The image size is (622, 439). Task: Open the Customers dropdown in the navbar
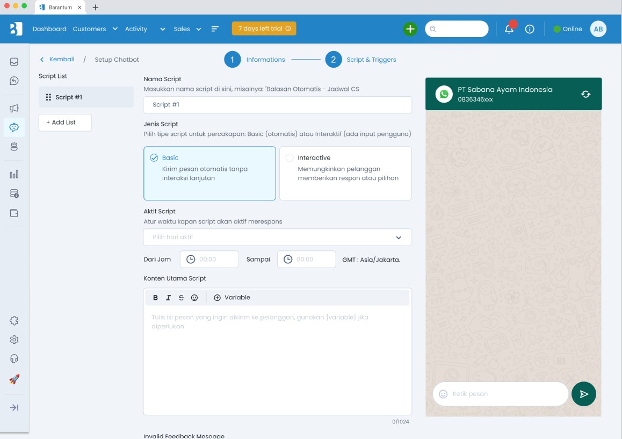(114, 29)
